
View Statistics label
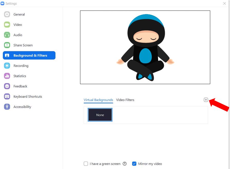20,76
